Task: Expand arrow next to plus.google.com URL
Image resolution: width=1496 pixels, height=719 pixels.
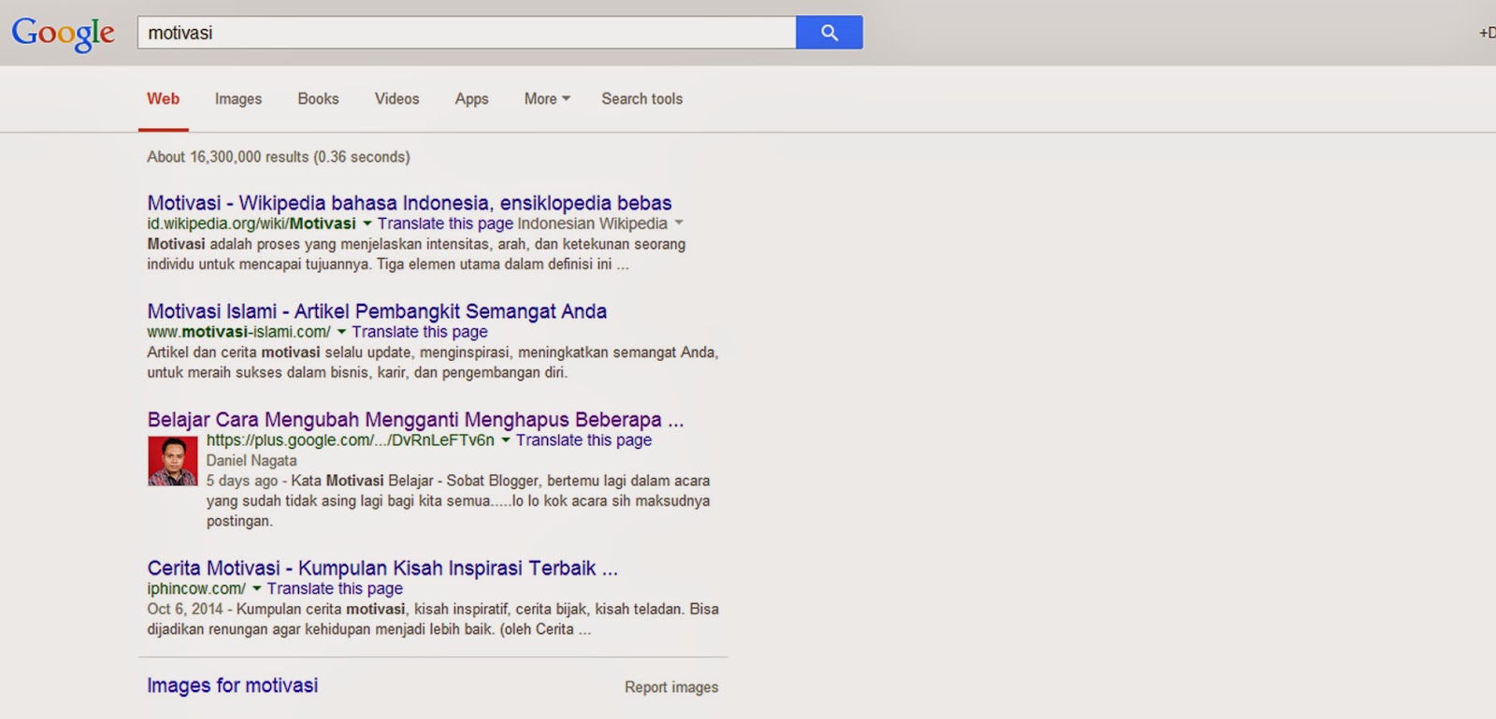Action: point(506,440)
